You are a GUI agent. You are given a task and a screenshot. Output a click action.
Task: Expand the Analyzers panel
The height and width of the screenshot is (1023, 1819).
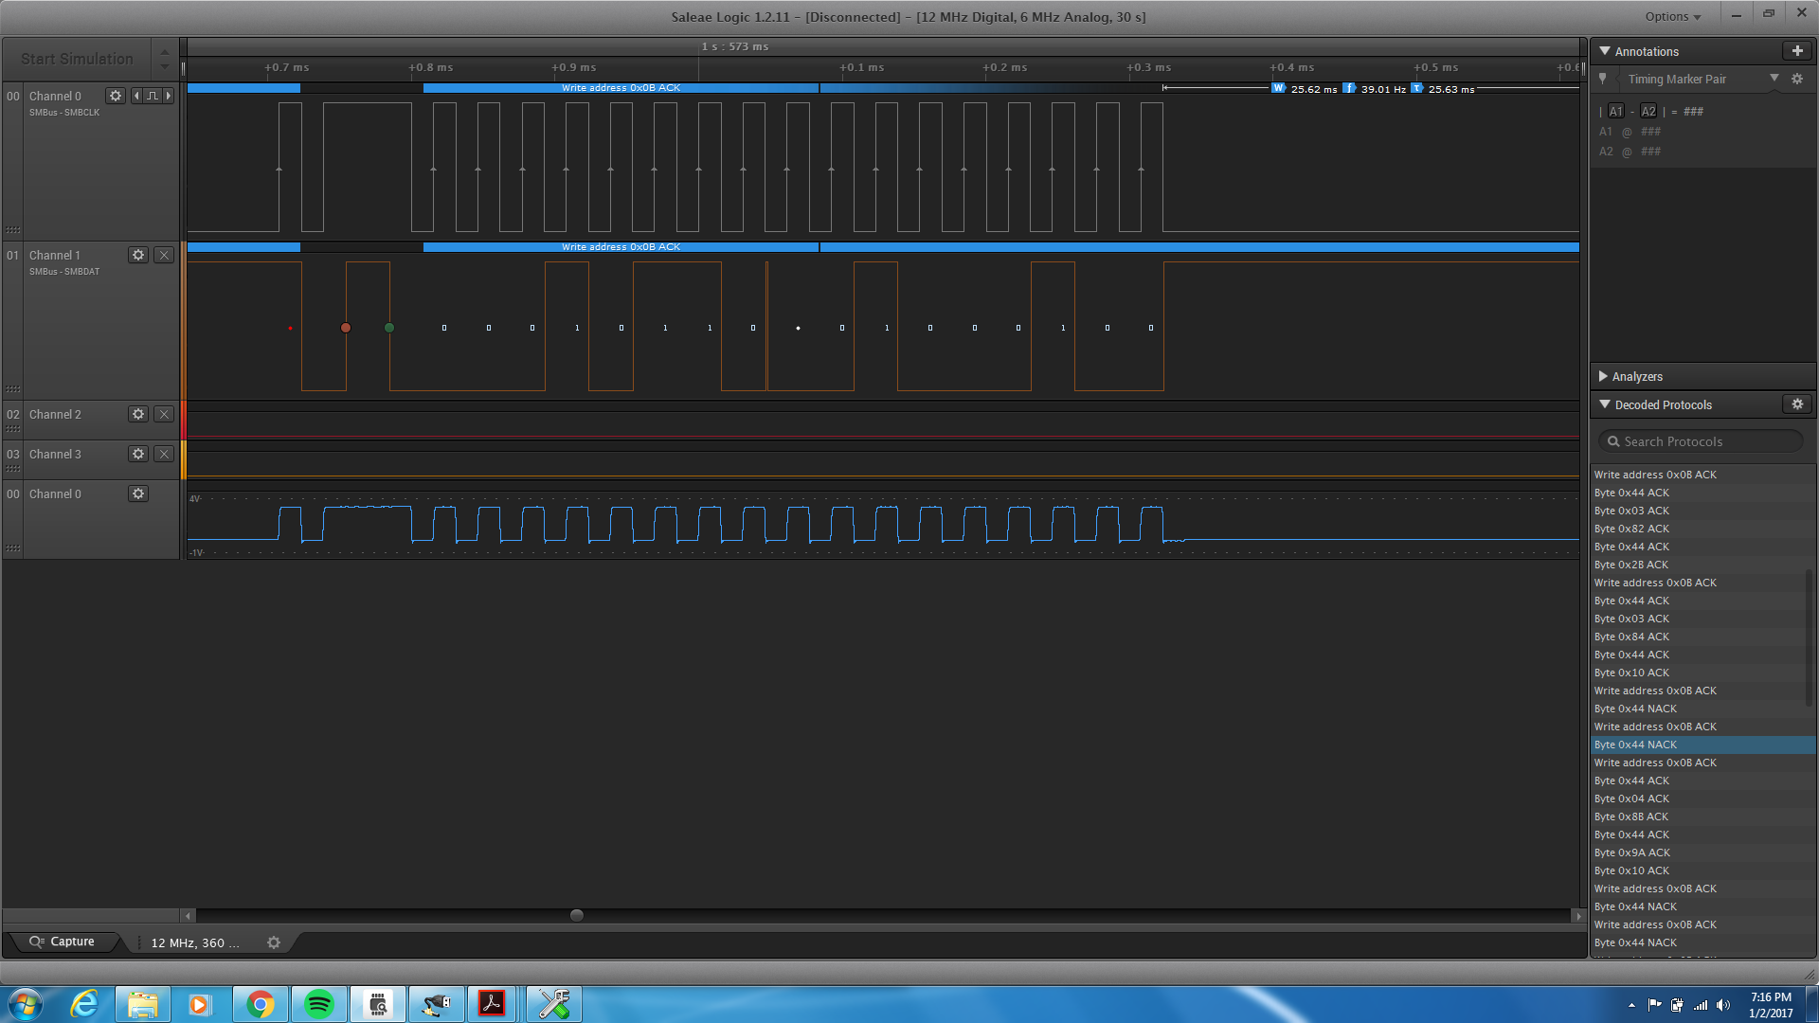click(x=1636, y=376)
